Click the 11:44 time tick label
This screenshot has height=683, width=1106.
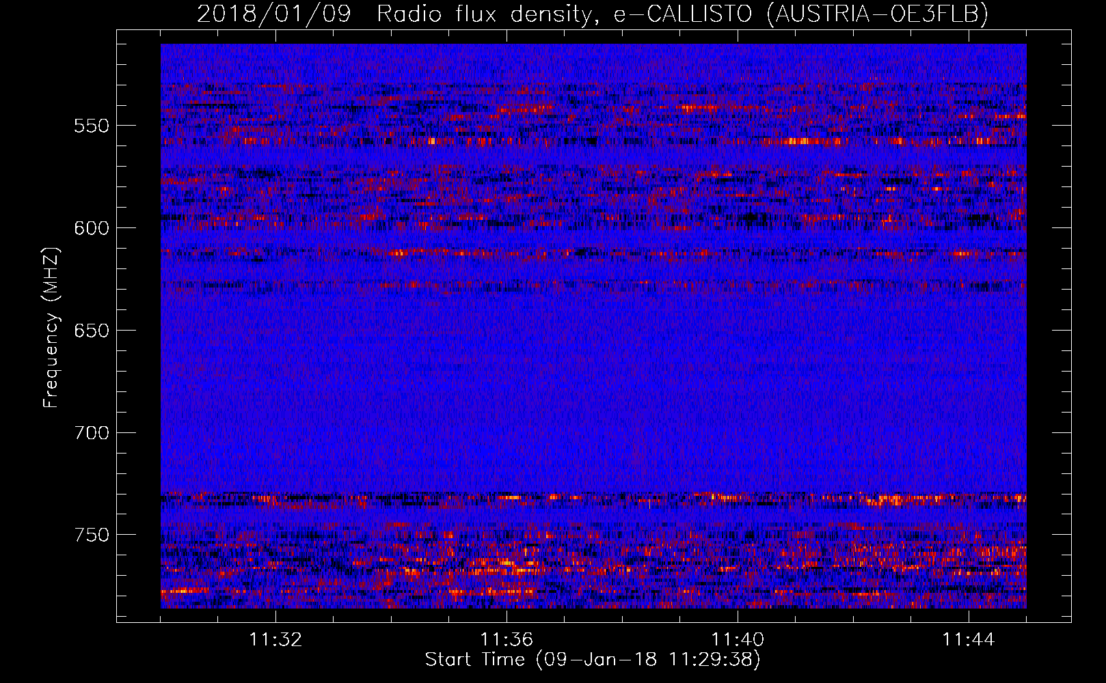[969, 640]
